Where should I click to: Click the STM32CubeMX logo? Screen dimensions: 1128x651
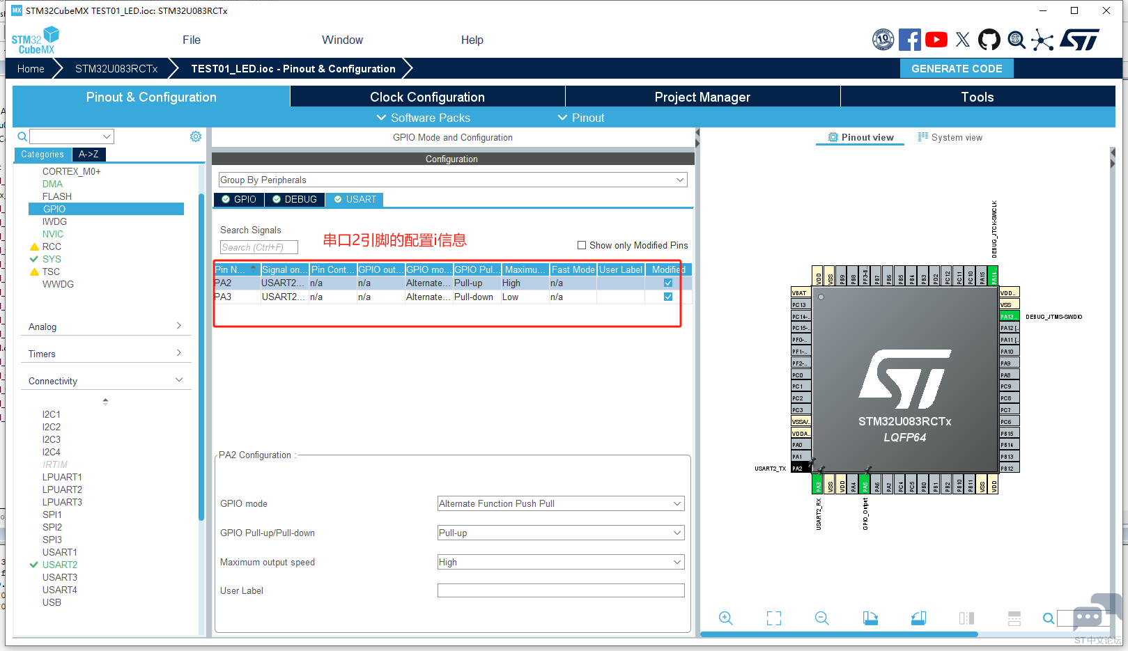point(35,40)
